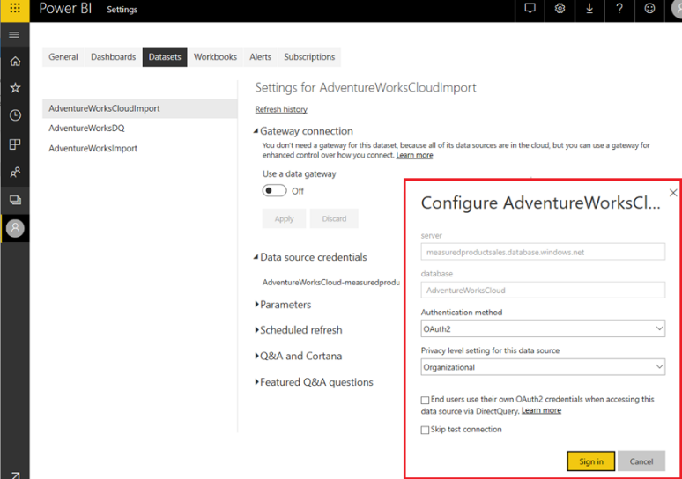Viewport: 682px width, 479px height.
Task: Click the Discard button
Action: tap(334, 218)
